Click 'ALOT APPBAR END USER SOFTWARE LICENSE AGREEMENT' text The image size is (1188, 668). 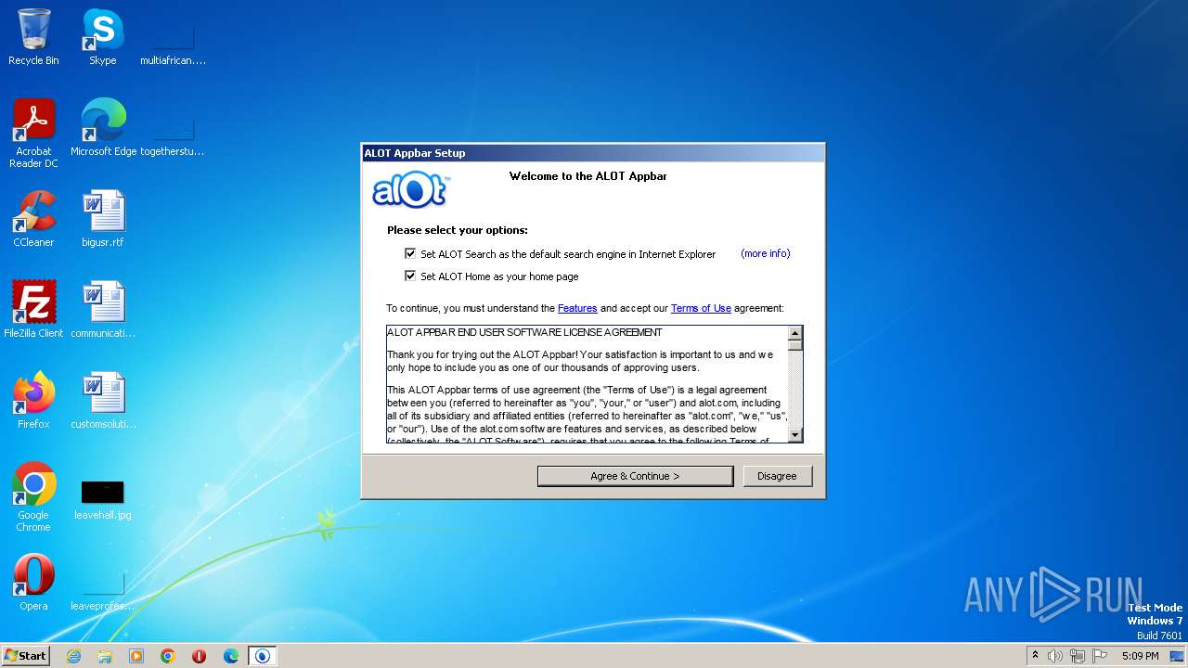[x=524, y=332]
